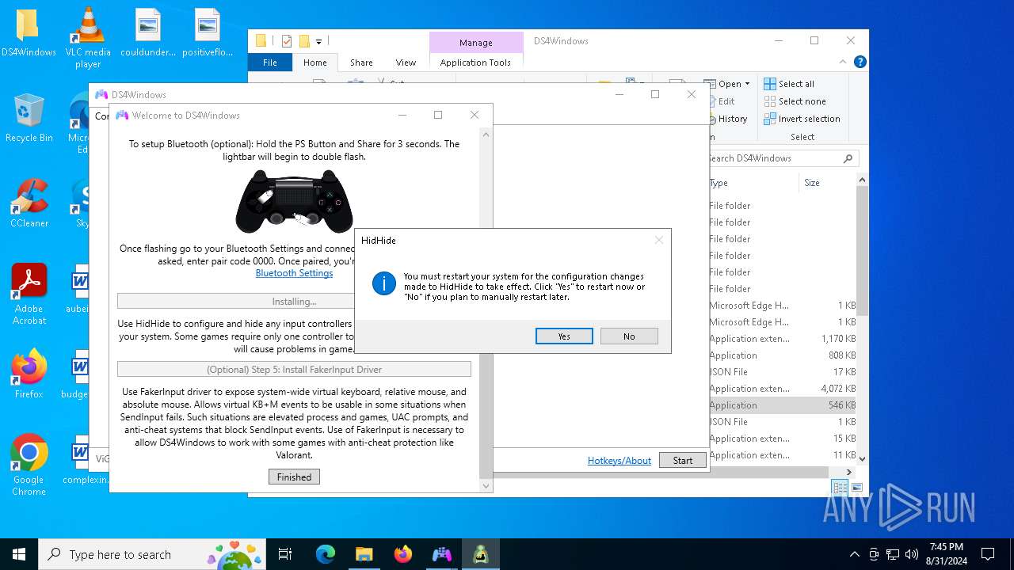Open the Application Tools tab
The width and height of the screenshot is (1014, 570).
475,63
